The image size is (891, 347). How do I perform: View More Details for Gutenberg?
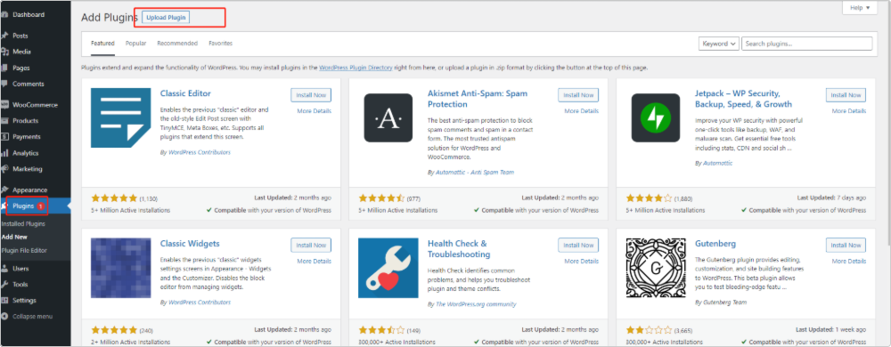(849, 262)
